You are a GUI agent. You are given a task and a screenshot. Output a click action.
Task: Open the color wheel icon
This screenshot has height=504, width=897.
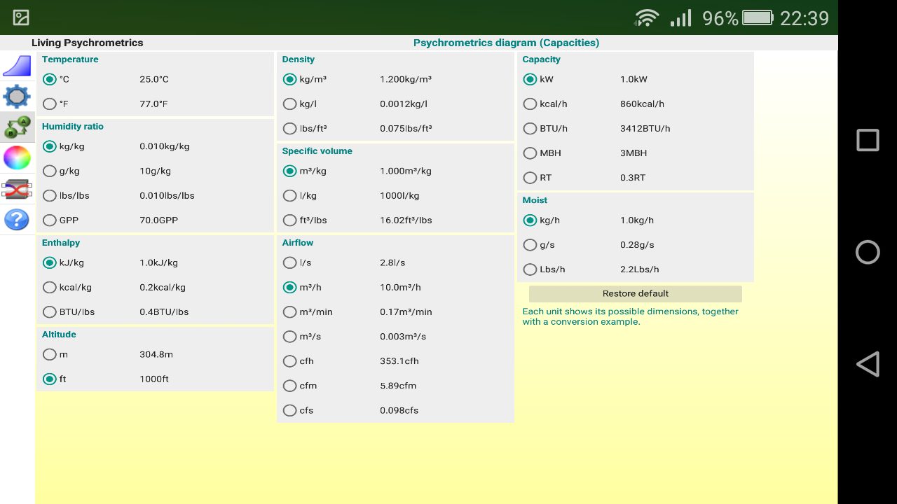pyautogui.click(x=17, y=158)
